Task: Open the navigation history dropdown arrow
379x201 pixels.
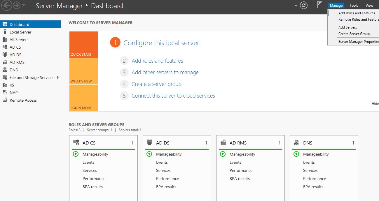Action: pos(24,6)
